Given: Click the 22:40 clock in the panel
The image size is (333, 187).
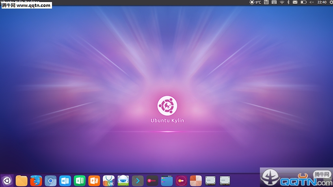Looking at the screenshot, I should pos(321,2).
